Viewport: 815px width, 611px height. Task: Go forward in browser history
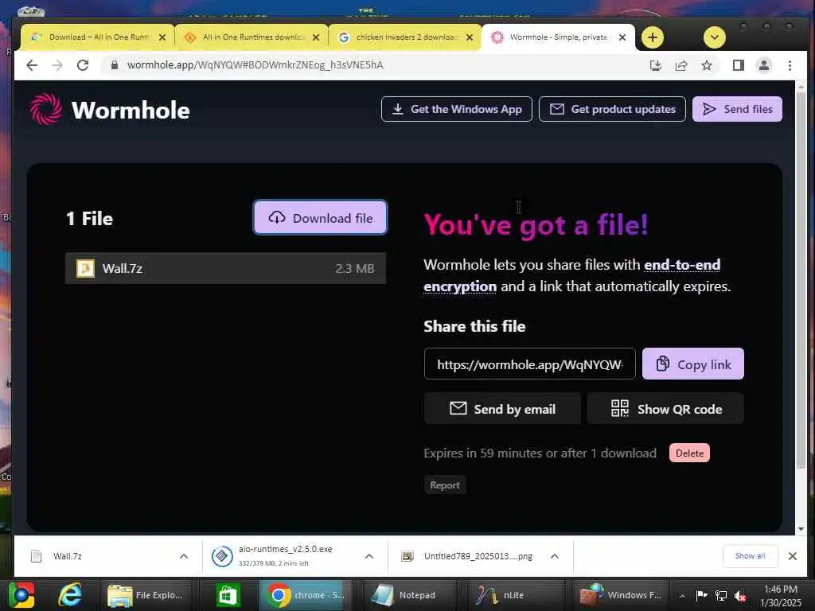57,65
